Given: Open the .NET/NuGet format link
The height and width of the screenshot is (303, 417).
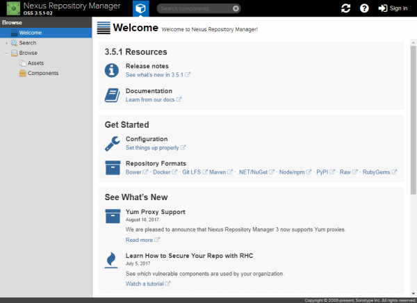Looking at the screenshot, I should click(256, 172).
